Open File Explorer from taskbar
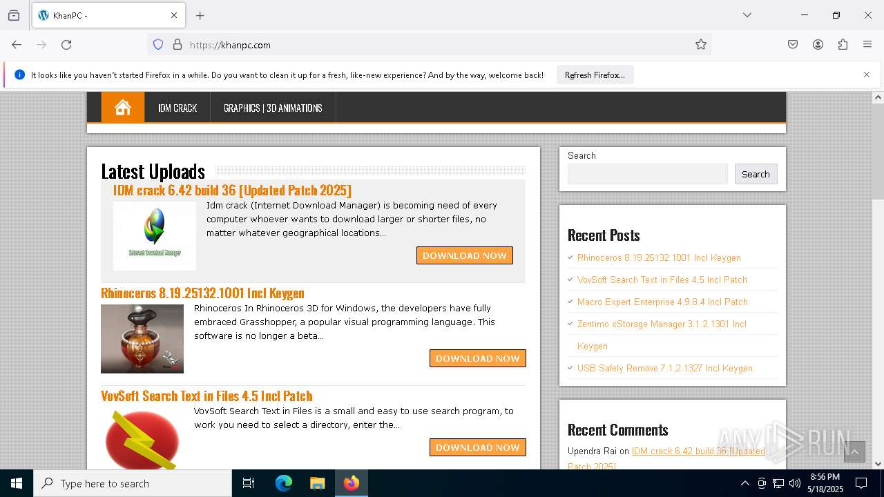 [x=317, y=483]
